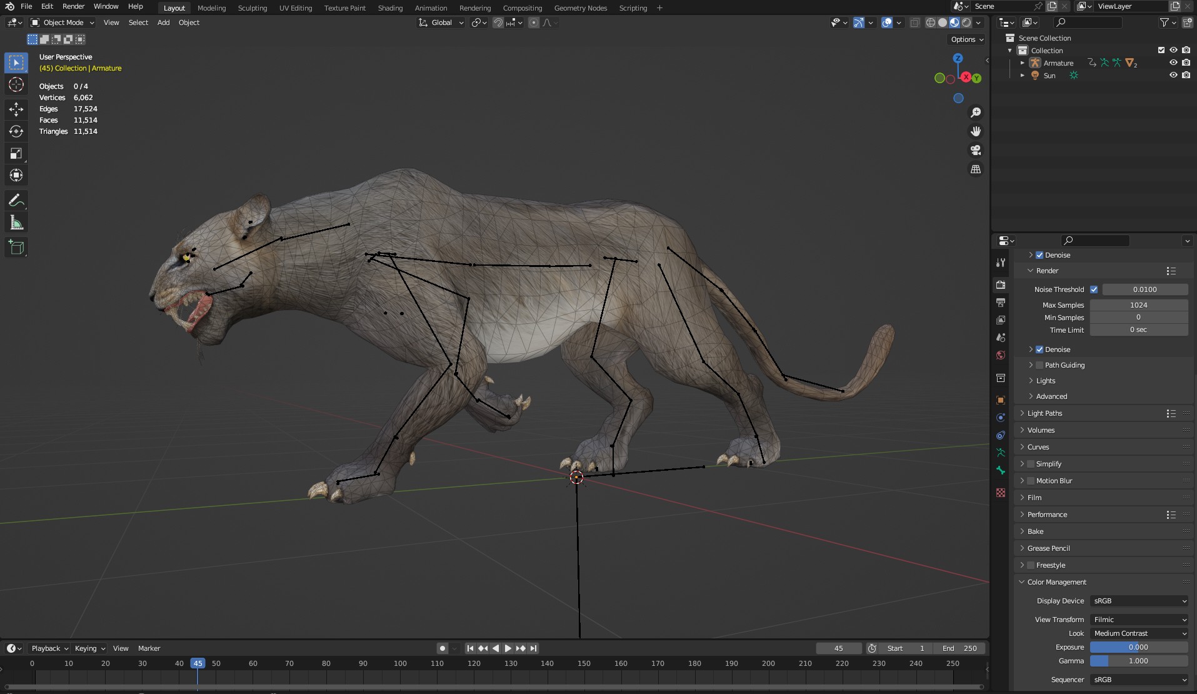This screenshot has height=694, width=1197.
Task: Choose the Measure tool
Action: 16,223
